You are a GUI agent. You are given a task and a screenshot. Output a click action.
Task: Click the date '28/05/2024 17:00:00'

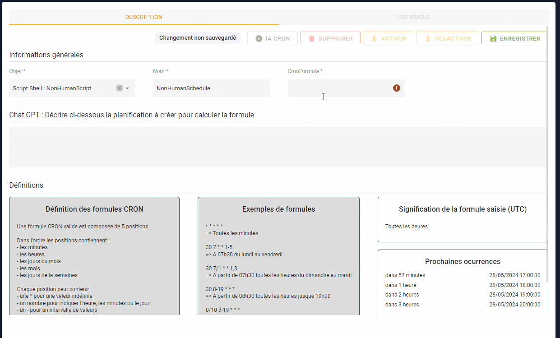(514, 275)
